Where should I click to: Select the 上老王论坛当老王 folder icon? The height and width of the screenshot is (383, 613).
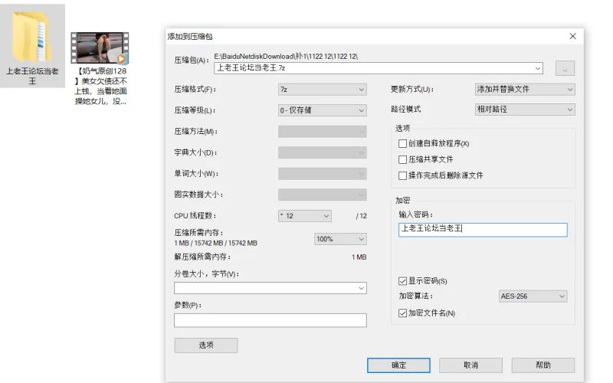(32, 38)
